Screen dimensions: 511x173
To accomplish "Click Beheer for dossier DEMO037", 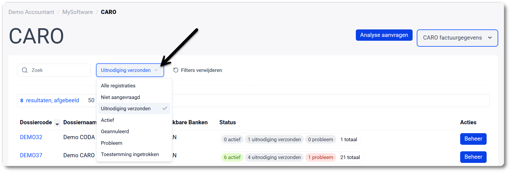I will click(473, 157).
